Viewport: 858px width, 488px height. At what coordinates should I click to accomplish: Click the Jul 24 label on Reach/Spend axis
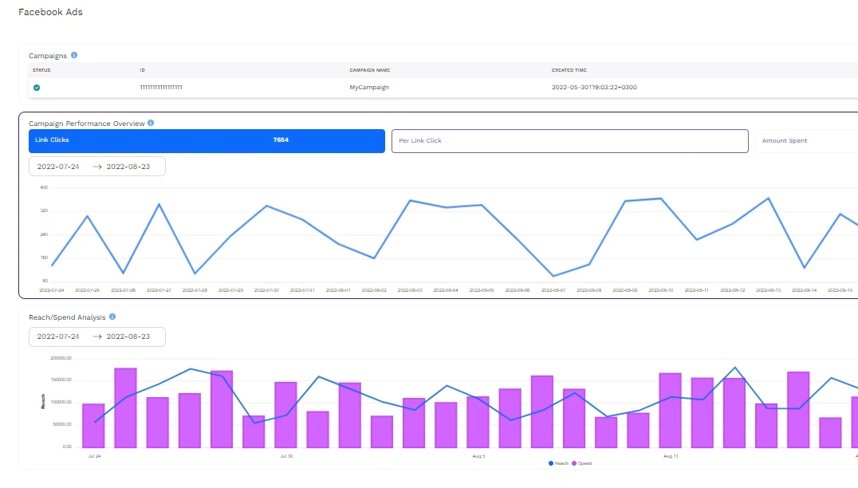click(x=94, y=456)
